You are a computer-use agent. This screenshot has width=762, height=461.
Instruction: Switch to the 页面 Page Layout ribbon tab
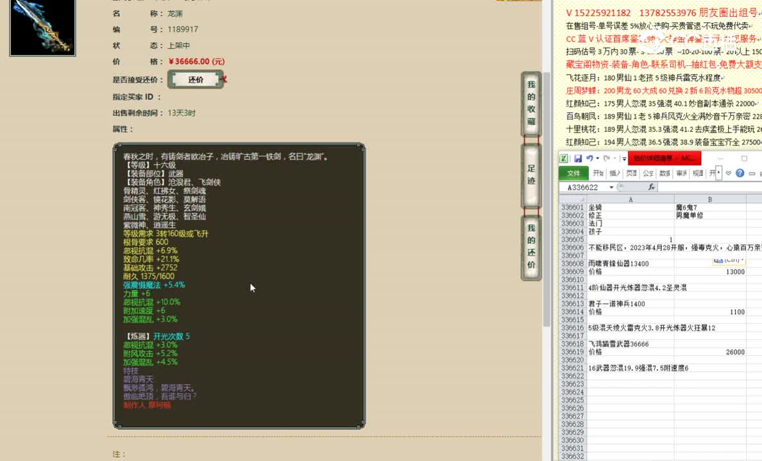point(631,174)
